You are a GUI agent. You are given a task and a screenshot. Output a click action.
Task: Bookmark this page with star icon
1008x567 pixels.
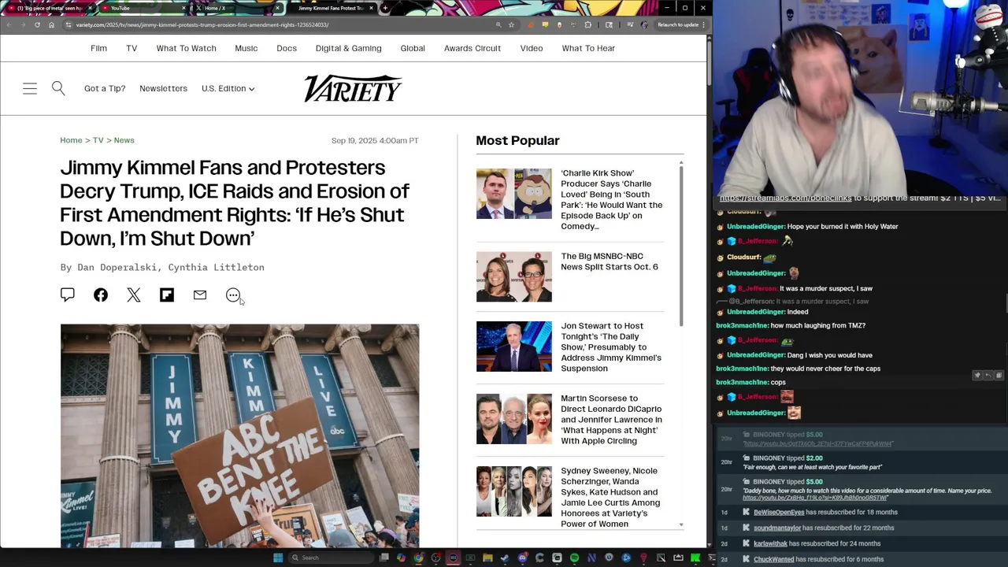point(511,24)
